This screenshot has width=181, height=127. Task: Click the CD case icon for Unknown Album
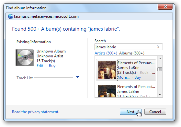[25, 58]
